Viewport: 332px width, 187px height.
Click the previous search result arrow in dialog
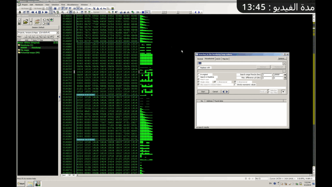tap(223, 92)
